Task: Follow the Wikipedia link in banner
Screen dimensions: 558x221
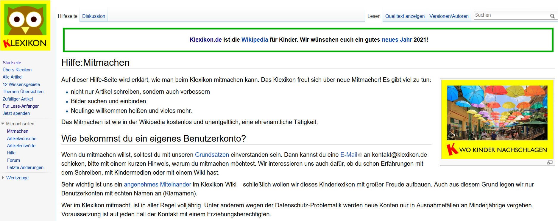Action: (255, 40)
